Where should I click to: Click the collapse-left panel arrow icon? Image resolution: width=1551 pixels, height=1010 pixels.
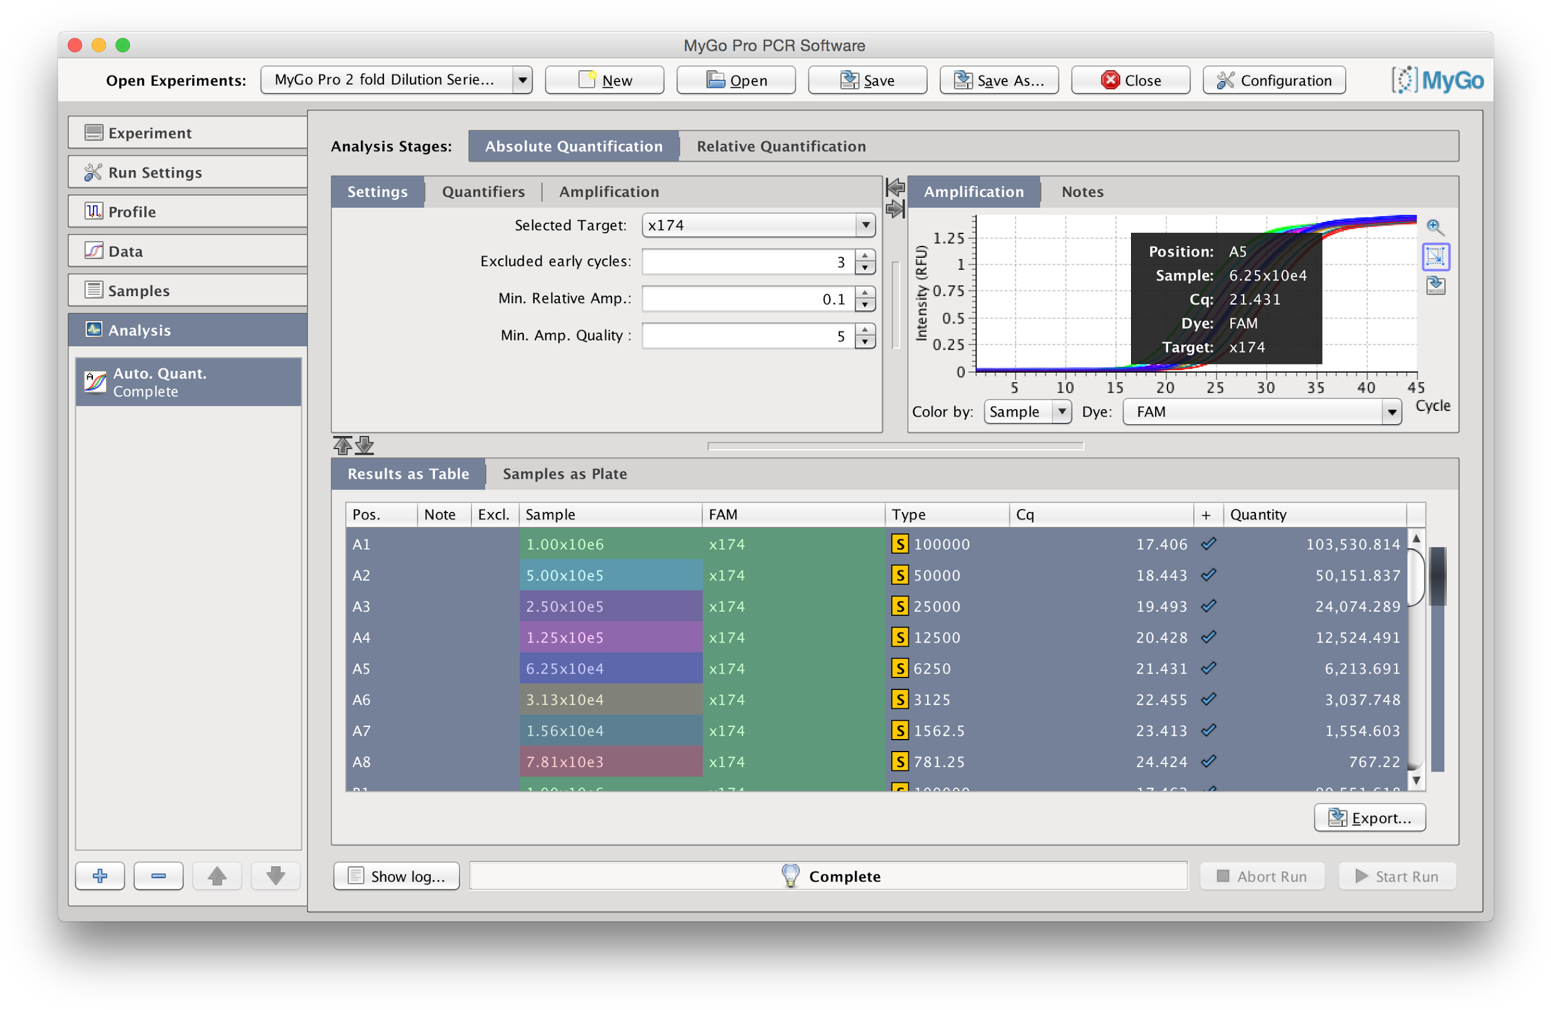point(896,188)
